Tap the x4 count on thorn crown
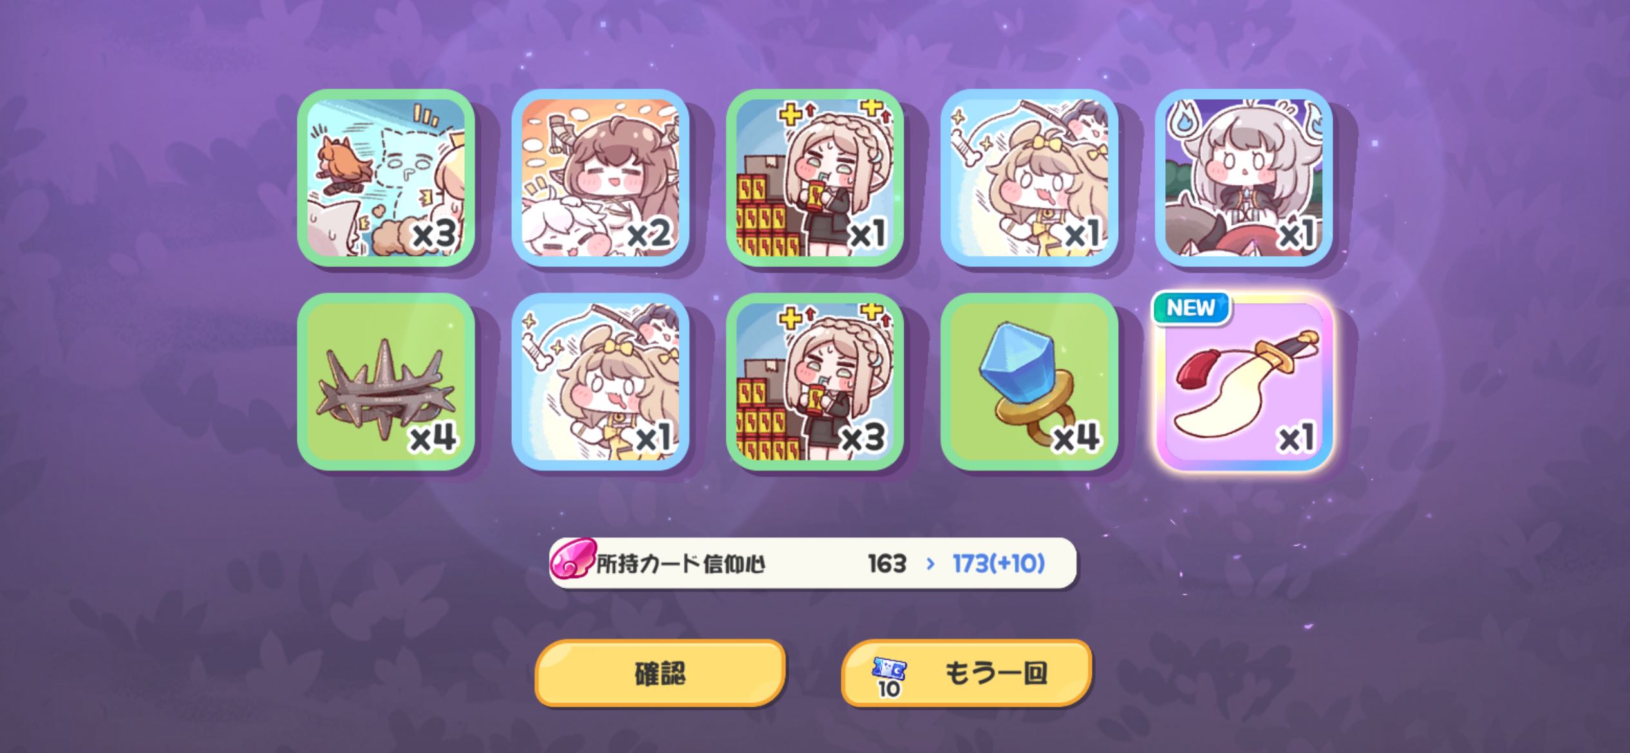The height and width of the screenshot is (753, 1630). click(x=433, y=438)
